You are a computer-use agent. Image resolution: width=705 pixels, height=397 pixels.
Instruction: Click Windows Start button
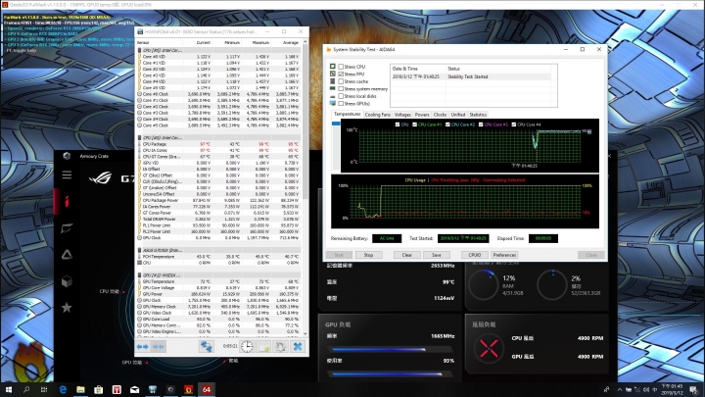[8, 389]
